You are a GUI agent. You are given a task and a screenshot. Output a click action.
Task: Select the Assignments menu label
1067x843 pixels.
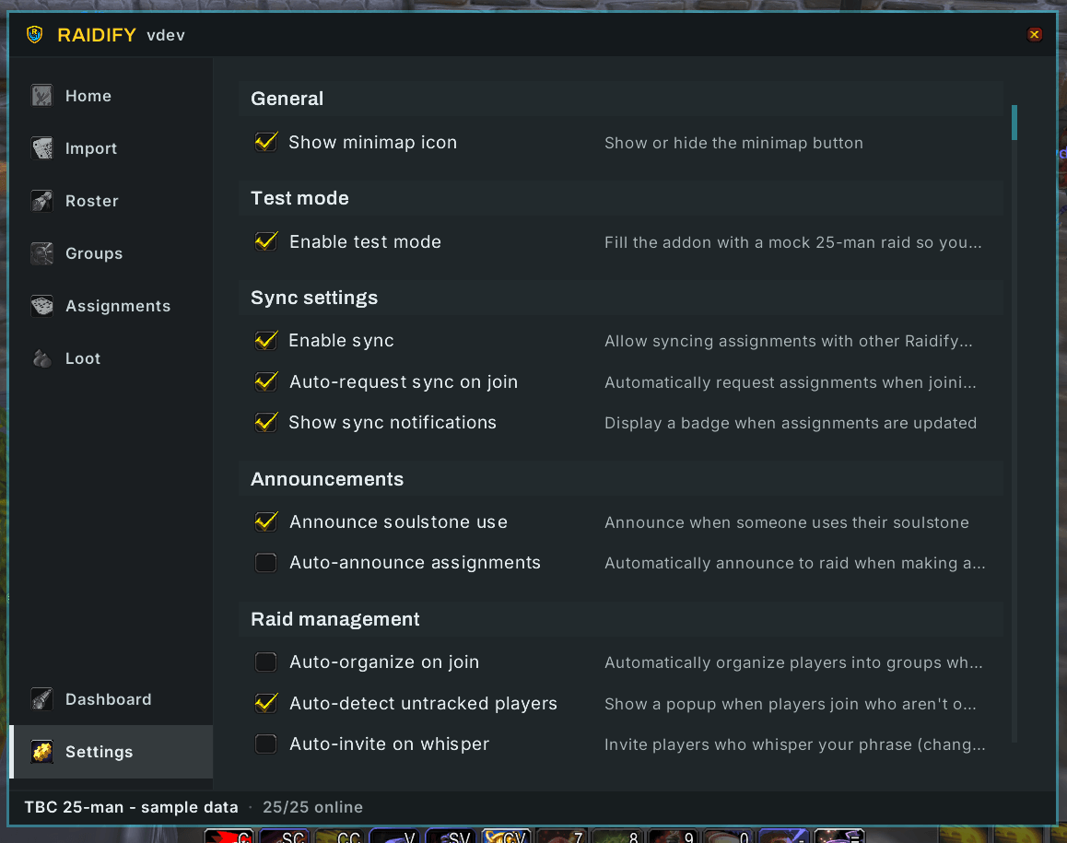coord(118,306)
